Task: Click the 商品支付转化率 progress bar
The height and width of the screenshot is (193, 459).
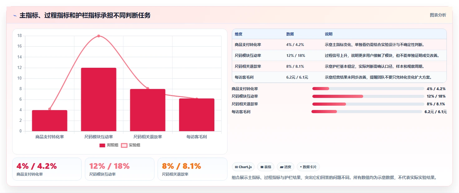Action: (368, 89)
